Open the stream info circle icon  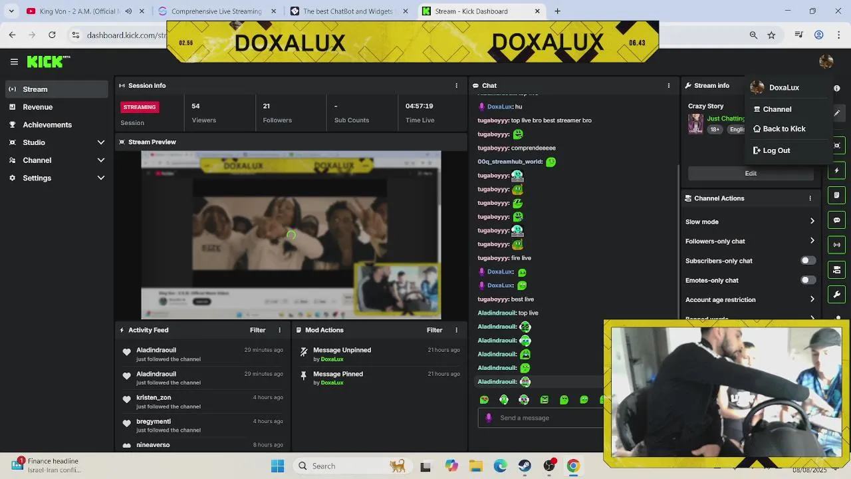pyautogui.click(x=836, y=88)
